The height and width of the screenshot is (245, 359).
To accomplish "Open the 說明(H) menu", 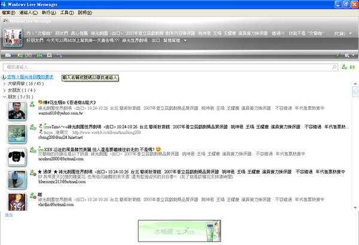I will tap(85, 13).
